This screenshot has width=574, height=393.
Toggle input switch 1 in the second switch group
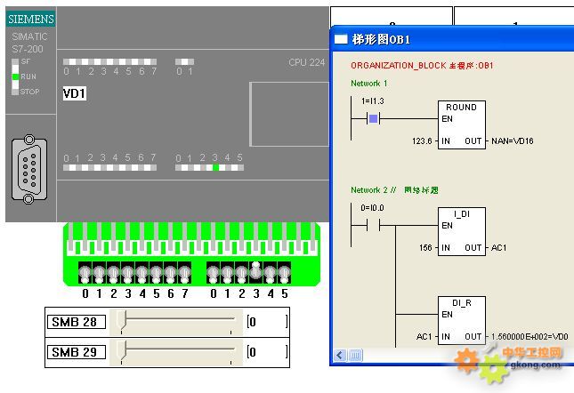click(227, 274)
